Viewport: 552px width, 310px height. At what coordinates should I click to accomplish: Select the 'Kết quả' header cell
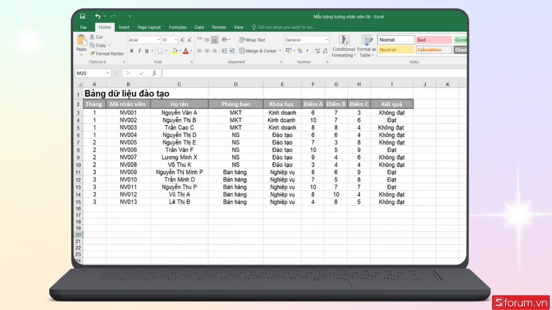click(x=391, y=104)
